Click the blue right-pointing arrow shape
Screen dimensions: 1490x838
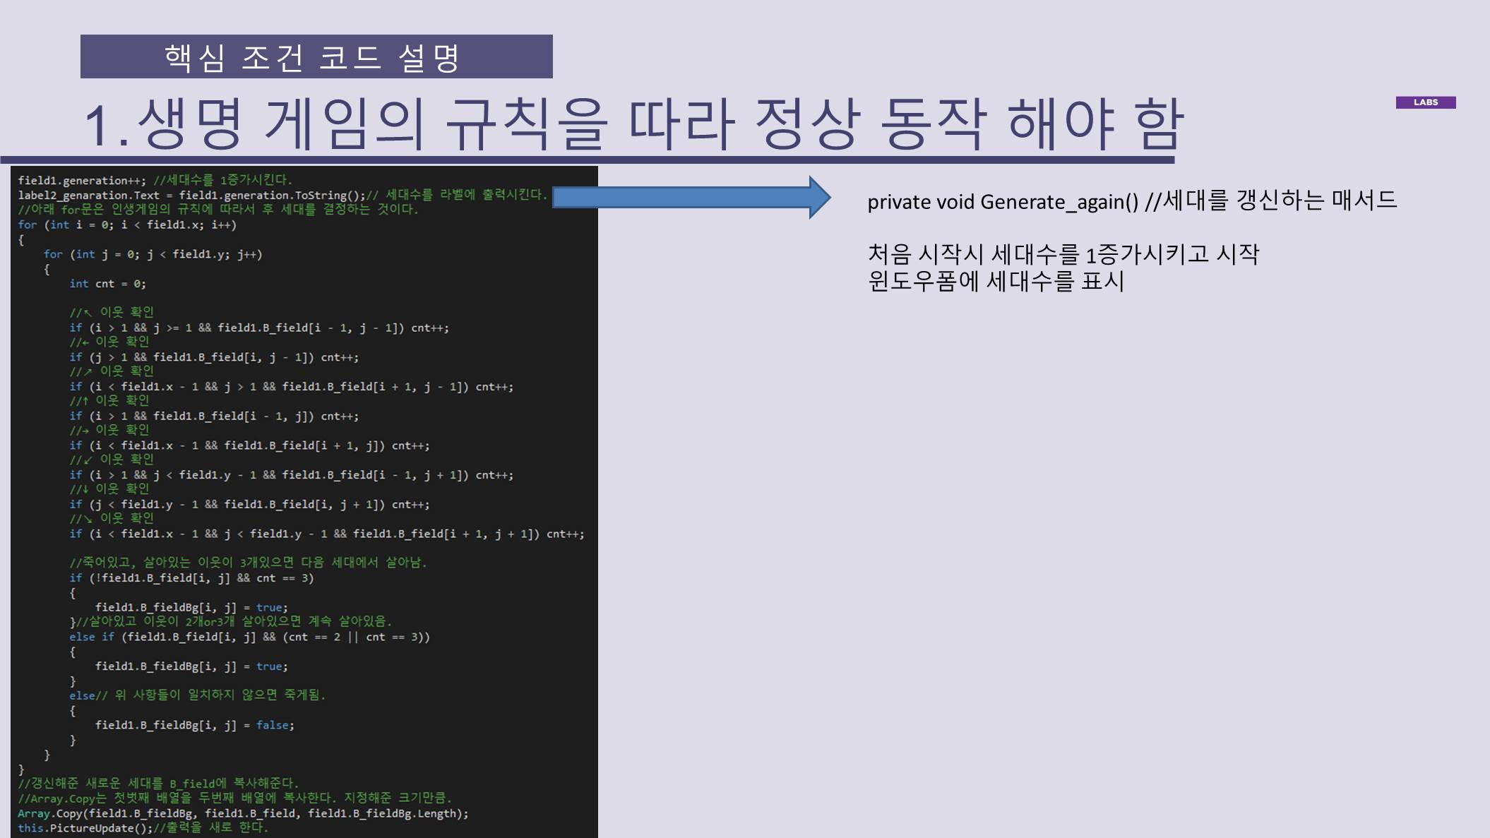(x=691, y=197)
